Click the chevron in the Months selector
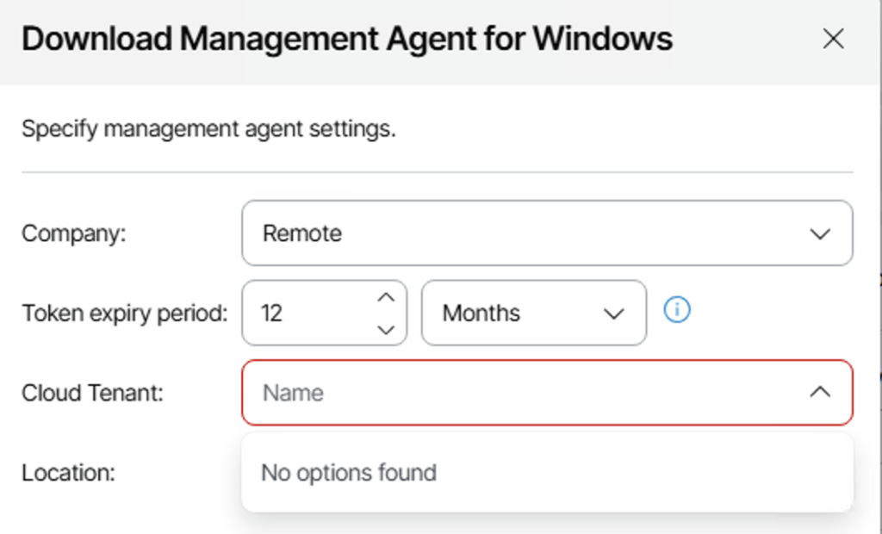This screenshot has height=534, width=882. tap(613, 314)
